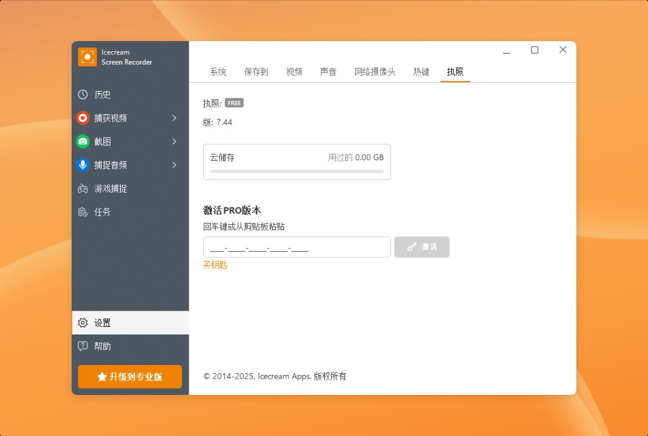Expand the 截图 submenu chevron

(x=175, y=141)
